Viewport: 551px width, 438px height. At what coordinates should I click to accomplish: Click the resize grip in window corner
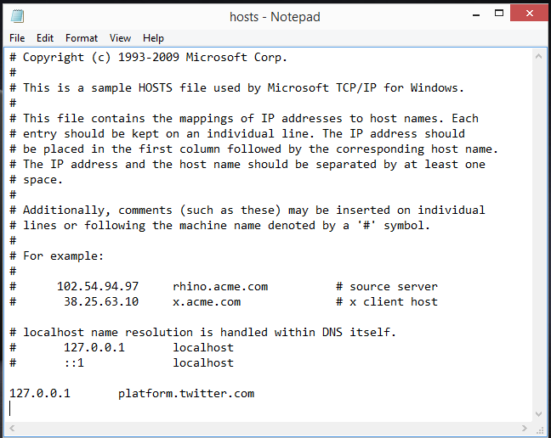coord(538,429)
